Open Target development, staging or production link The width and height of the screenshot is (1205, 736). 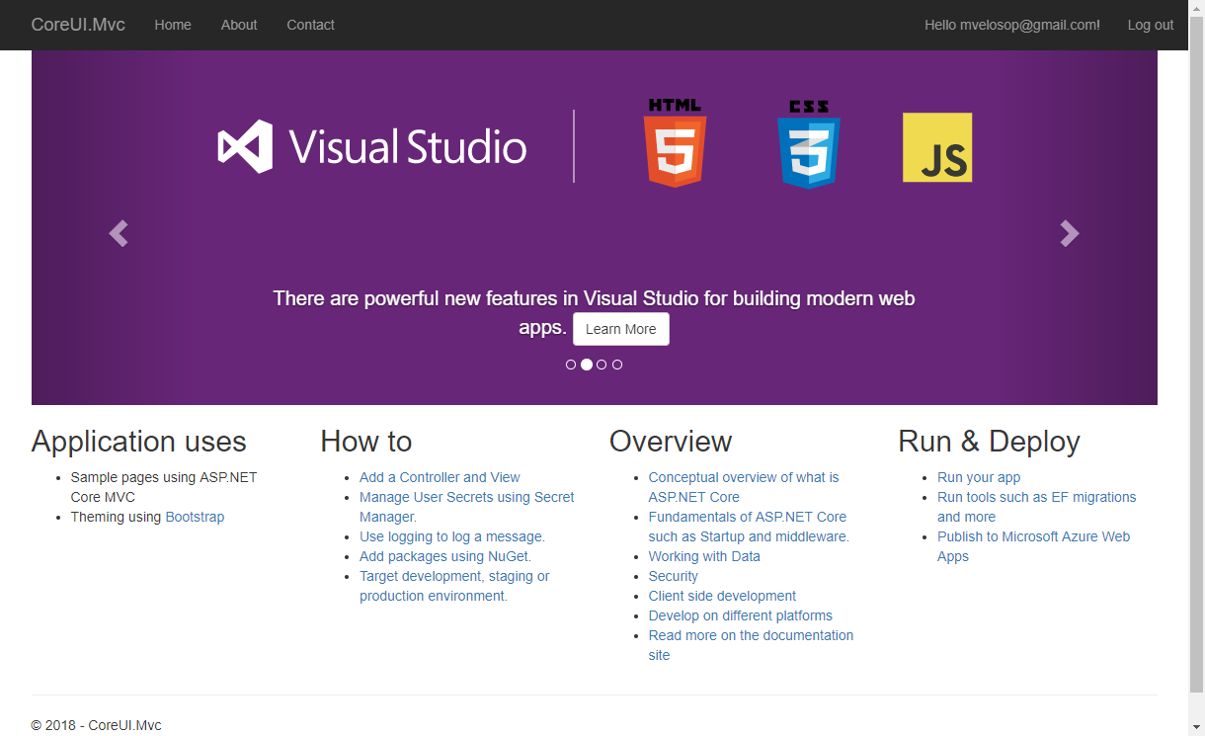coord(454,586)
